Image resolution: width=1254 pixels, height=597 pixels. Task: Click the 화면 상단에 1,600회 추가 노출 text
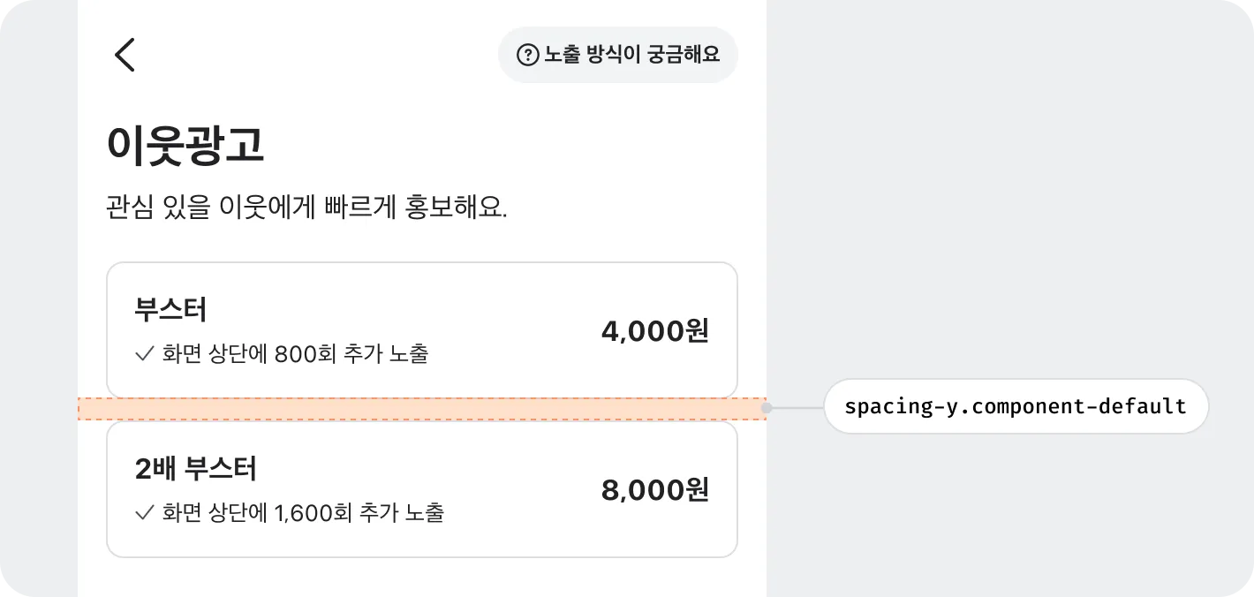303,512
